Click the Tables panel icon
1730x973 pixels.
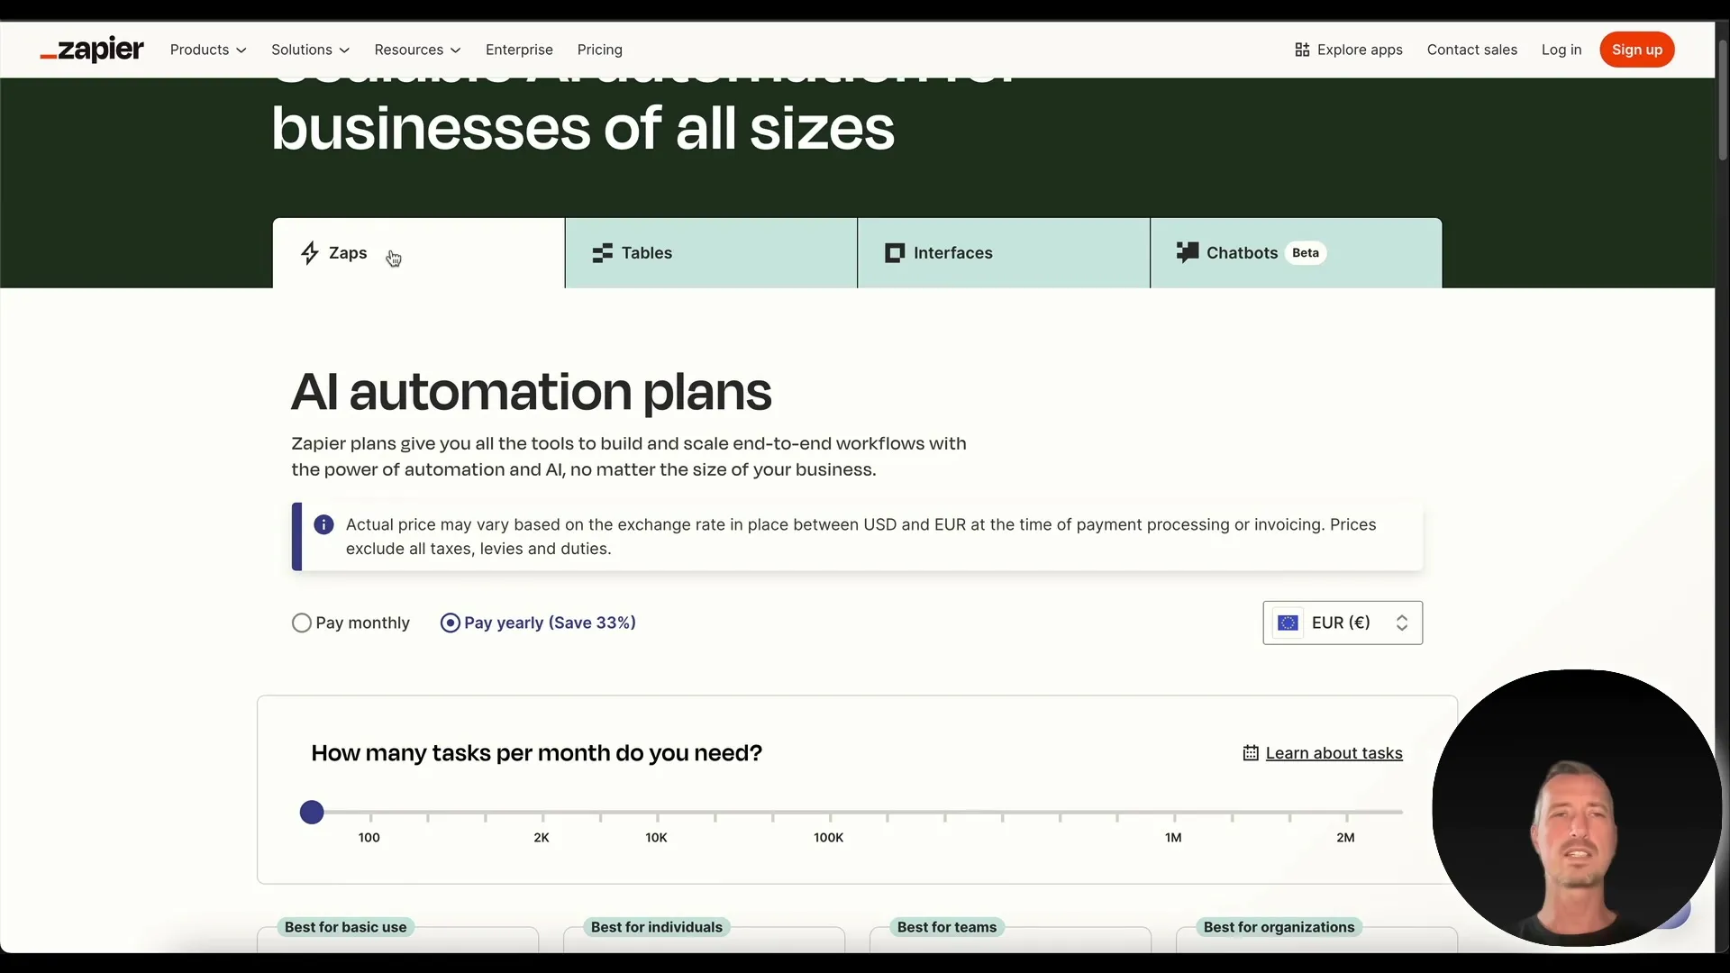[x=603, y=253]
